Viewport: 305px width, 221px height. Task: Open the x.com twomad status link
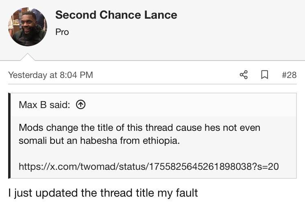(x=149, y=167)
